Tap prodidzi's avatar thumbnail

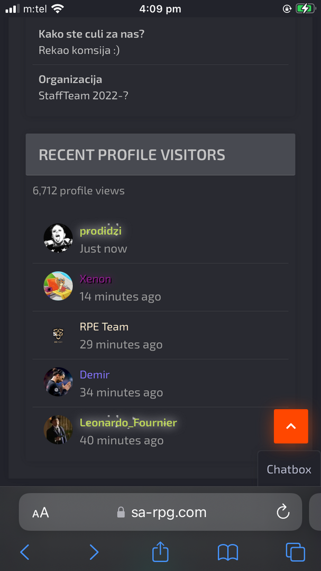pos(58,238)
